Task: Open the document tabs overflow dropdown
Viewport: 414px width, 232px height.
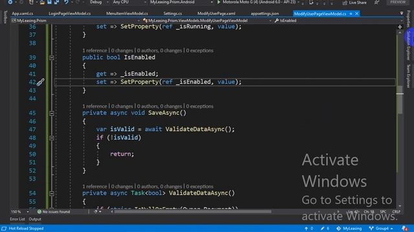Action: click(x=402, y=13)
